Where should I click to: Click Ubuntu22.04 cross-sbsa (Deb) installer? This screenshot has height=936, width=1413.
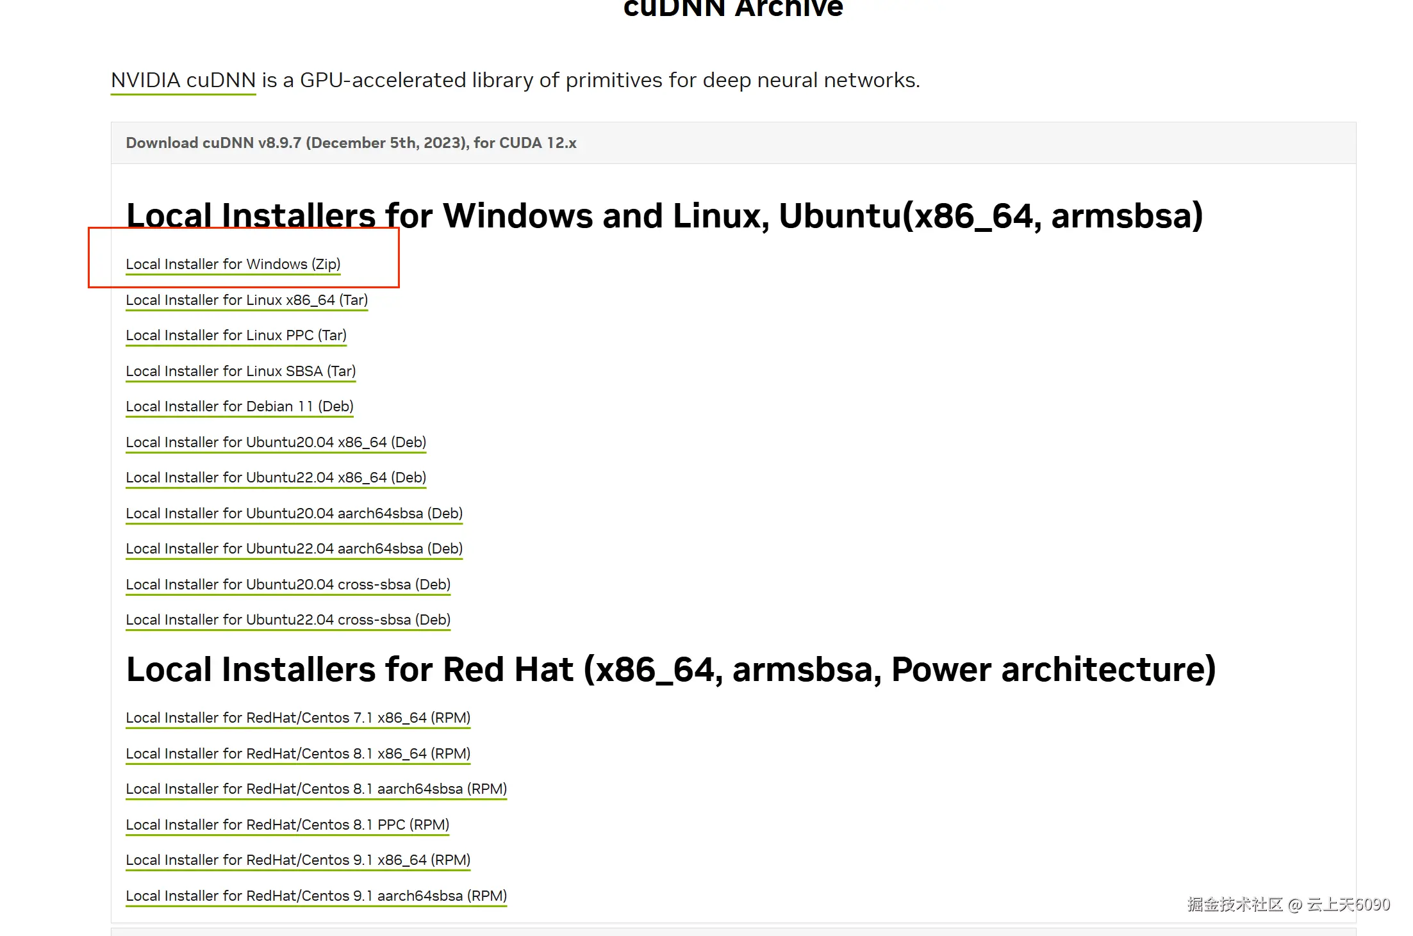click(x=288, y=620)
